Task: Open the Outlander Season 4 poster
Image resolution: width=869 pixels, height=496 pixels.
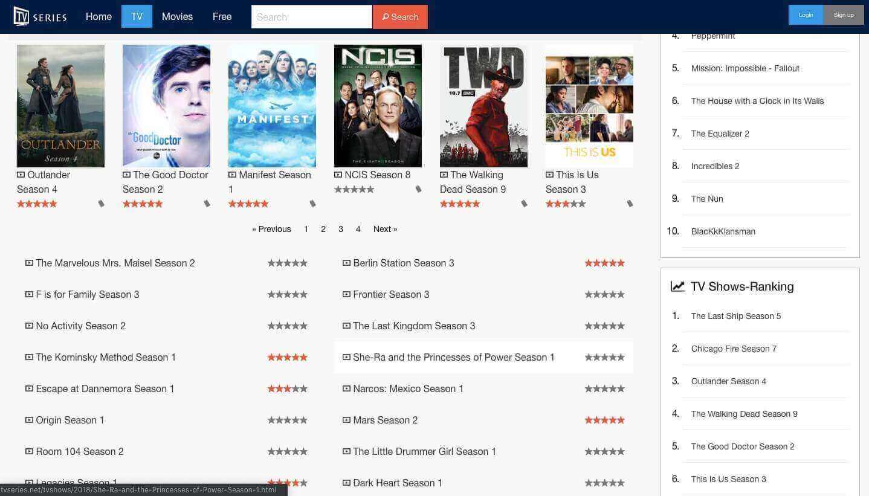Action: pos(60,106)
